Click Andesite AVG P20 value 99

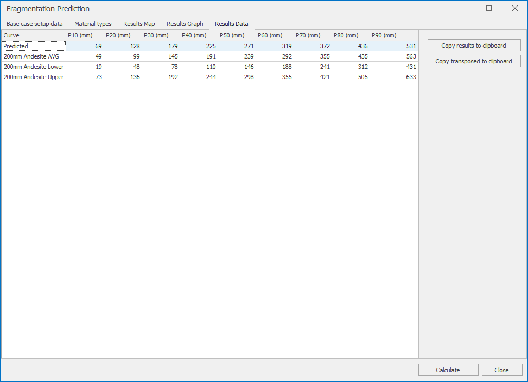point(123,56)
